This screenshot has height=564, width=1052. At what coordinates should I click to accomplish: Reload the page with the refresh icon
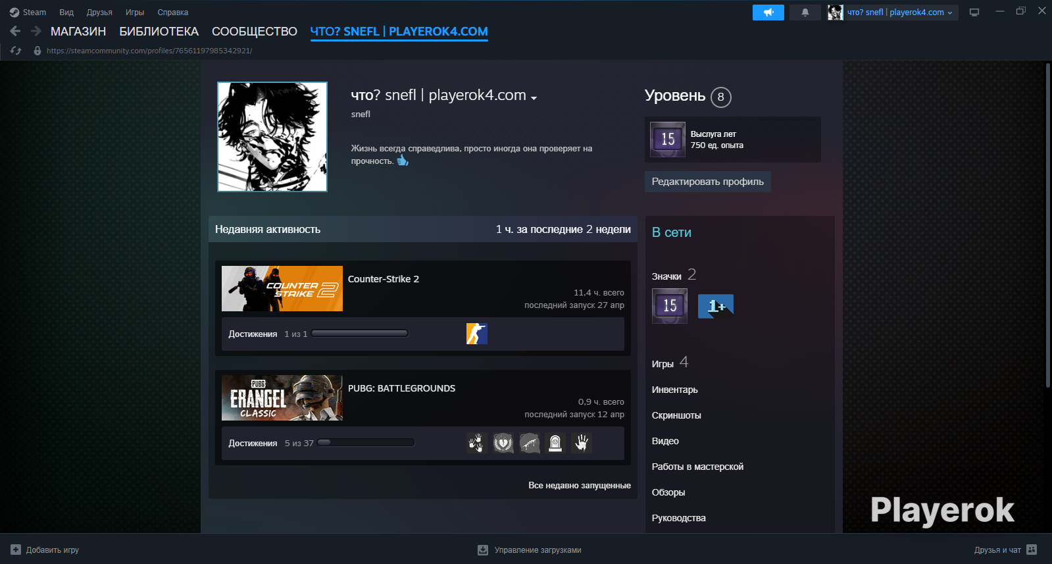pos(16,51)
